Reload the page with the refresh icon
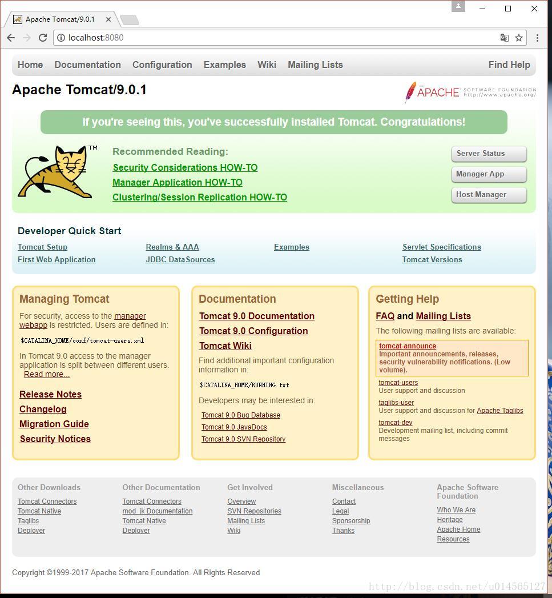 pos(43,38)
